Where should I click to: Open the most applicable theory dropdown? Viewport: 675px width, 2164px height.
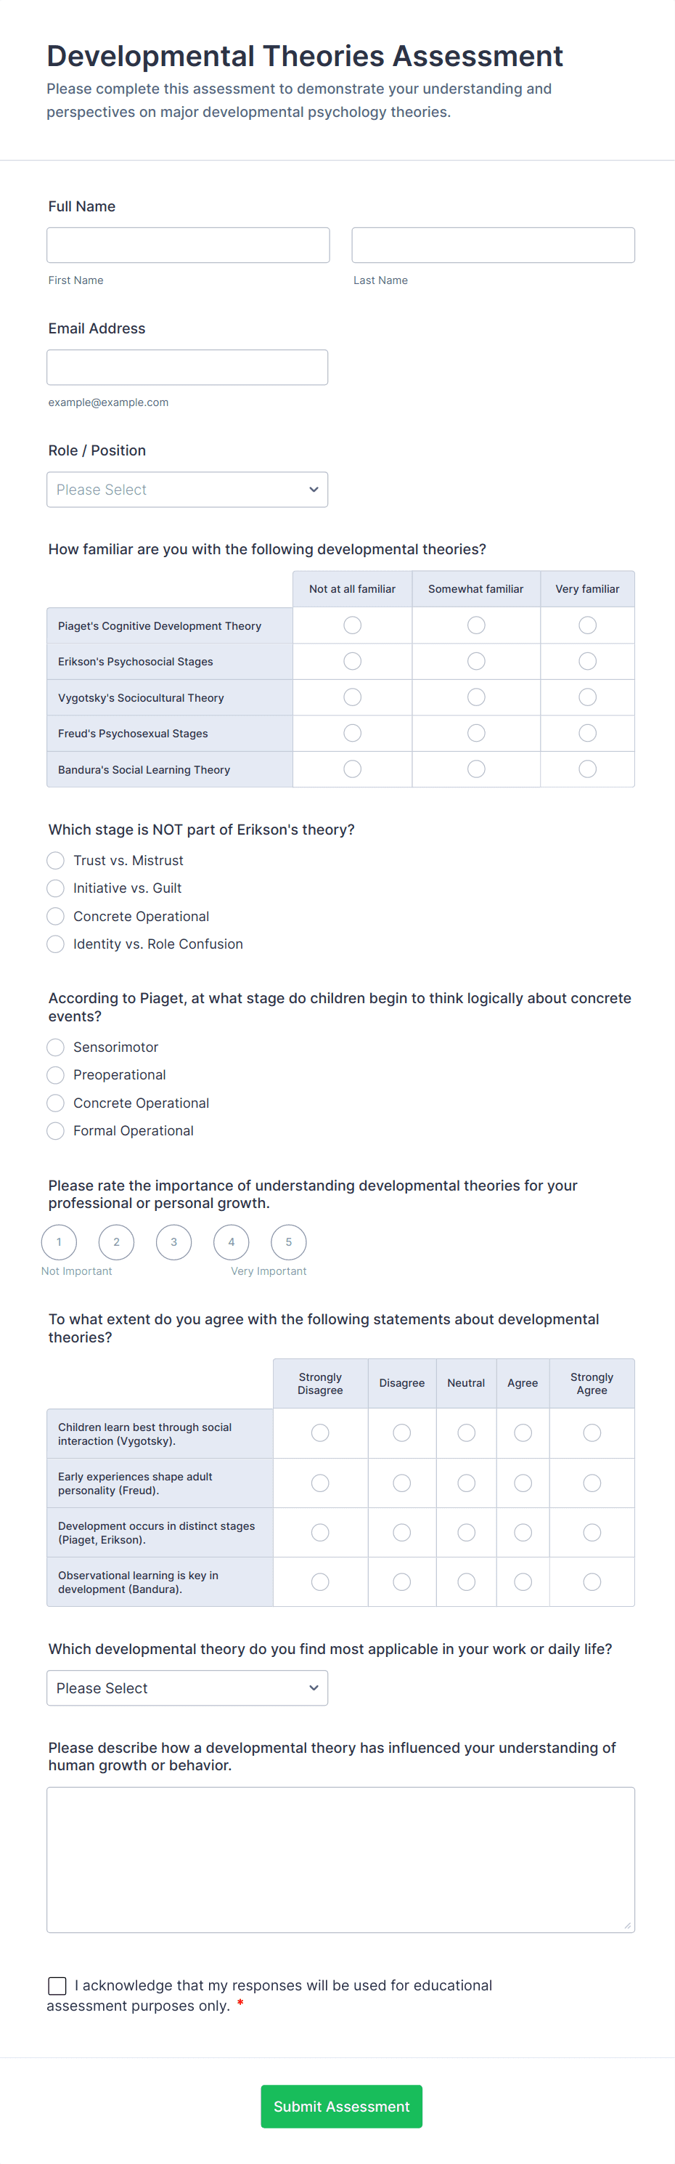pyautogui.click(x=187, y=1687)
